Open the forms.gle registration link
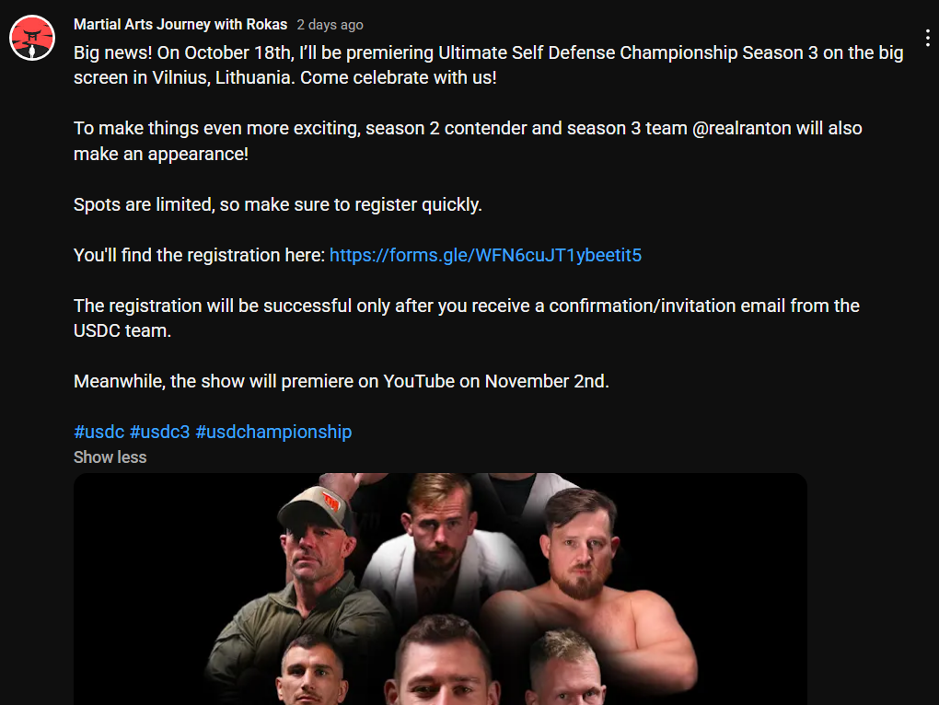The height and width of the screenshot is (705, 939). coord(485,256)
